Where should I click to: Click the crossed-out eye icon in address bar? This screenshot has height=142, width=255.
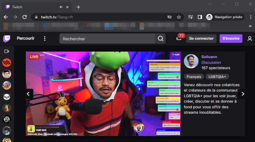click(169, 17)
